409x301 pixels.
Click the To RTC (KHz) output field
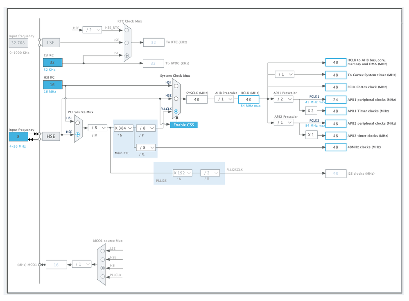point(154,42)
